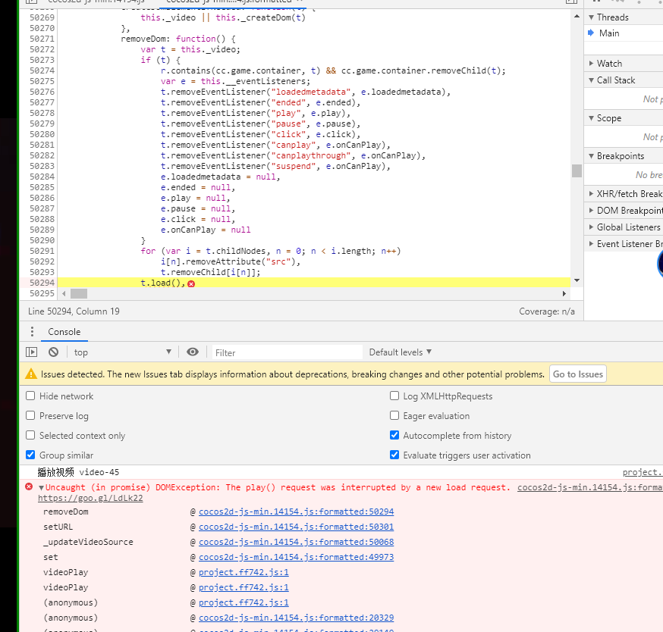663x632 pixels.
Task: Enable Selected context only checkbox
Action: 30,435
